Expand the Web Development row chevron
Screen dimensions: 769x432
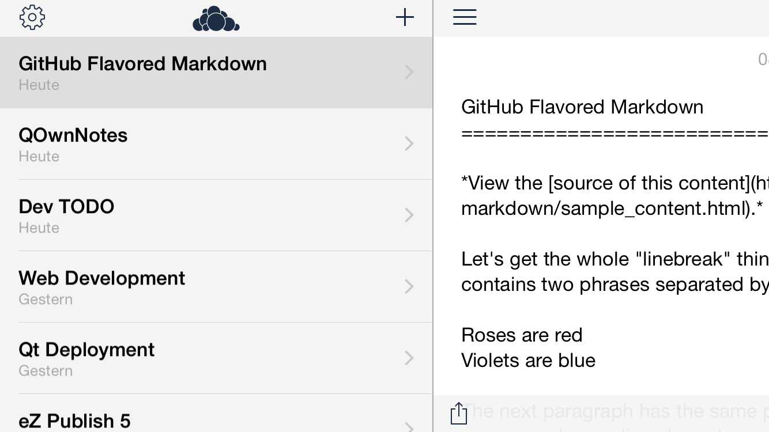pos(409,286)
